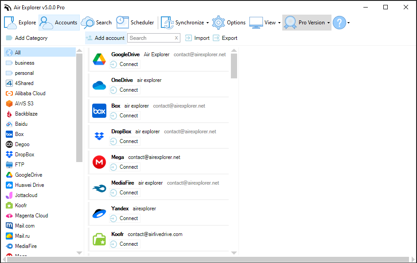Image resolution: width=417 pixels, height=263 pixels.
Task: Open the Explore view
Action: [x=20, y=23]
